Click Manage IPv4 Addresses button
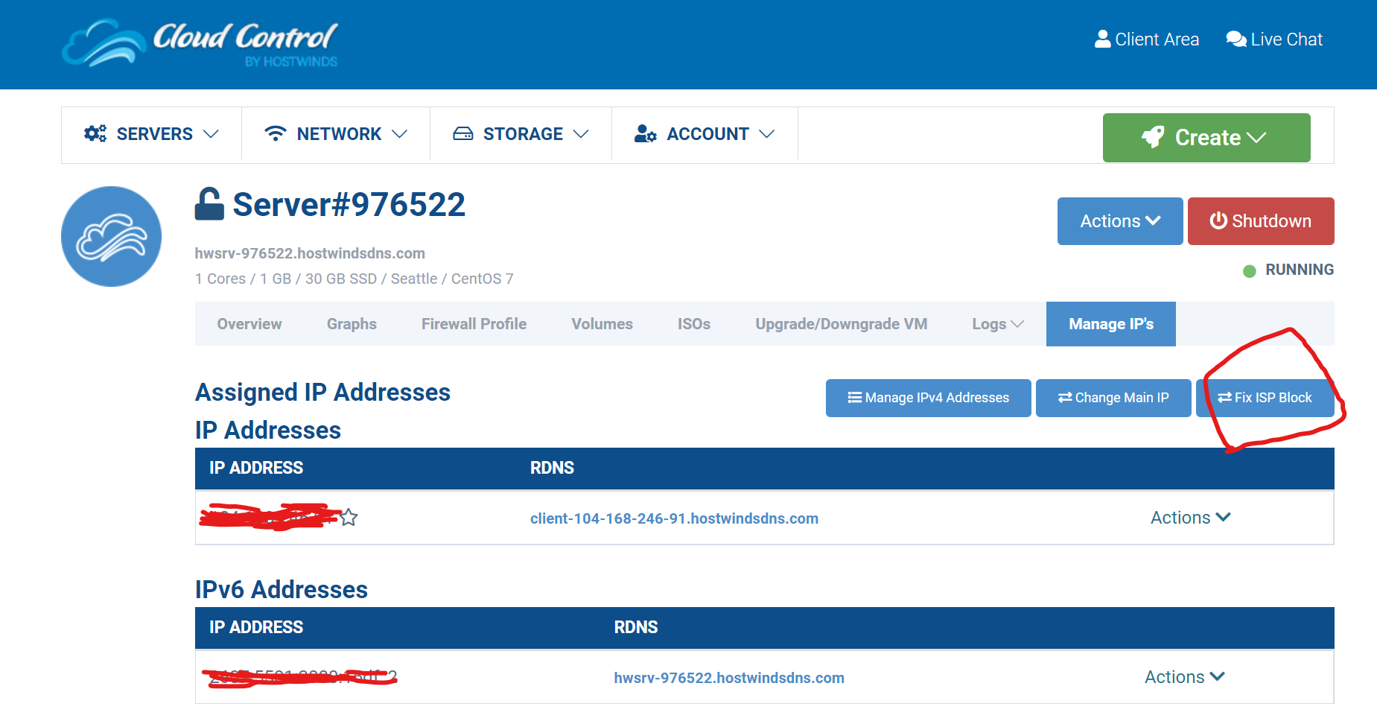Image resolution: width=1377 pixels, height=727 pixels. [x=928, y=398]
